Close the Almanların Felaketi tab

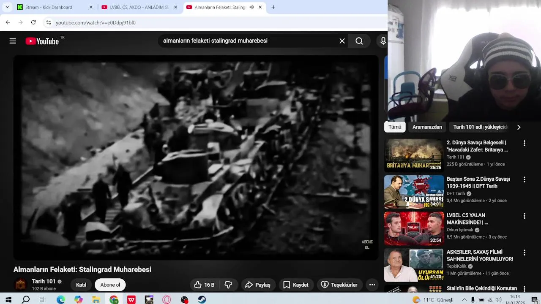(260, 7)
